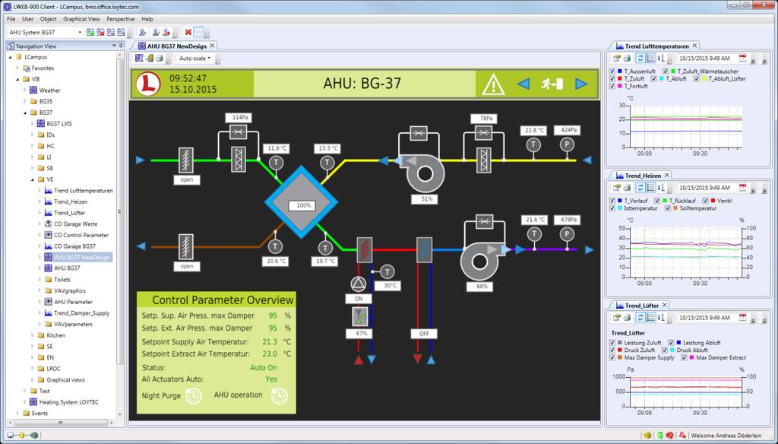Toggle the Druck Abluft checkbox

pos(665,350)
